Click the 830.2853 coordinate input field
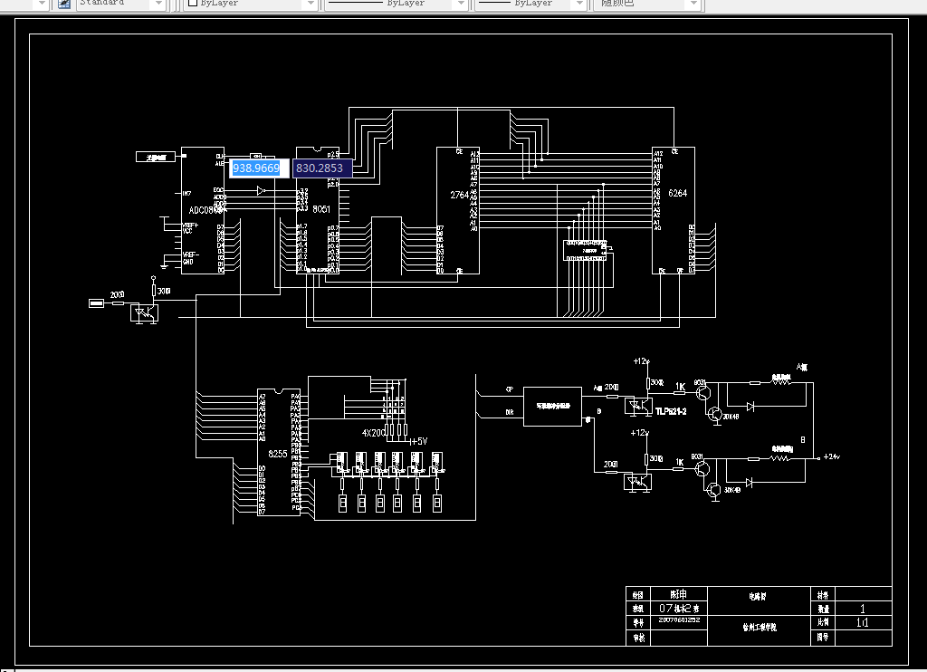The height and width of the screenshot is (672, 927). 323,168
